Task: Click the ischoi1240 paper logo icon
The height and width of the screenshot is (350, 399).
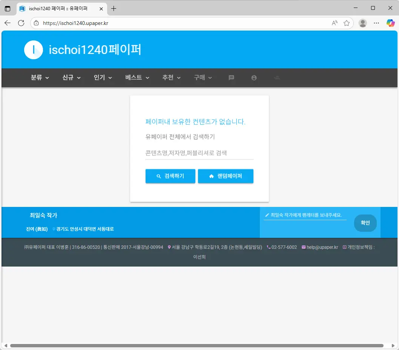Action: coord(34,50)
